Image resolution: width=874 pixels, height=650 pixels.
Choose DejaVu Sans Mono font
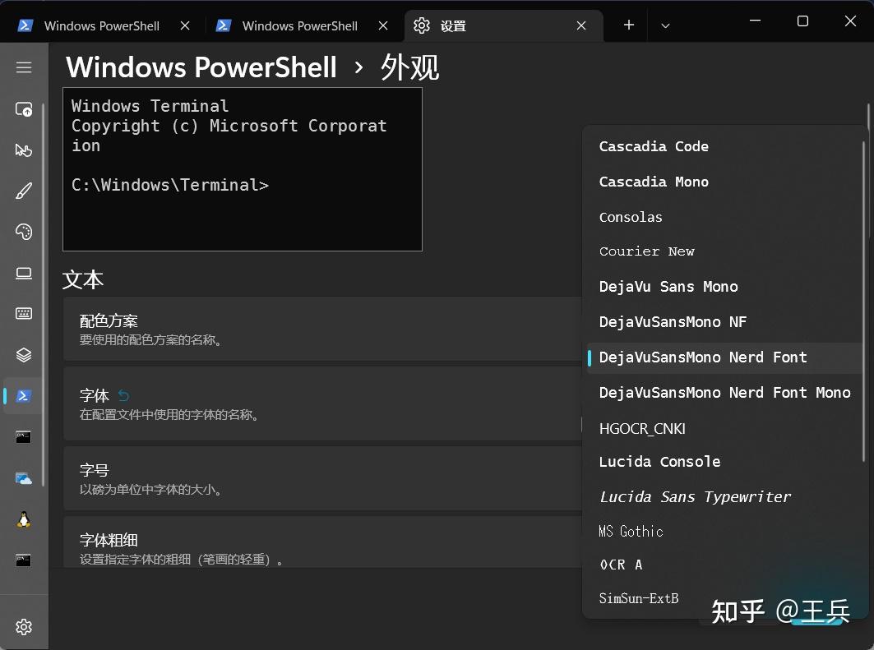(x=724, y=287)
